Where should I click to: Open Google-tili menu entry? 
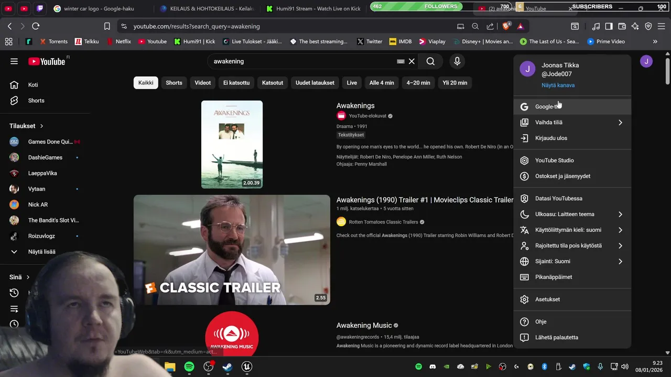click(x=572, y=107)
